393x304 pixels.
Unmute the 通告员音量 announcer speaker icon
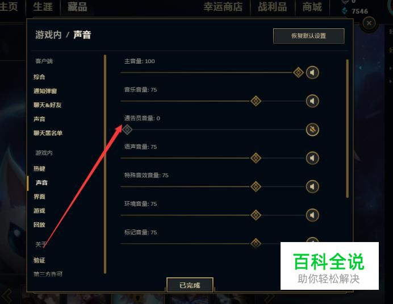312,130
